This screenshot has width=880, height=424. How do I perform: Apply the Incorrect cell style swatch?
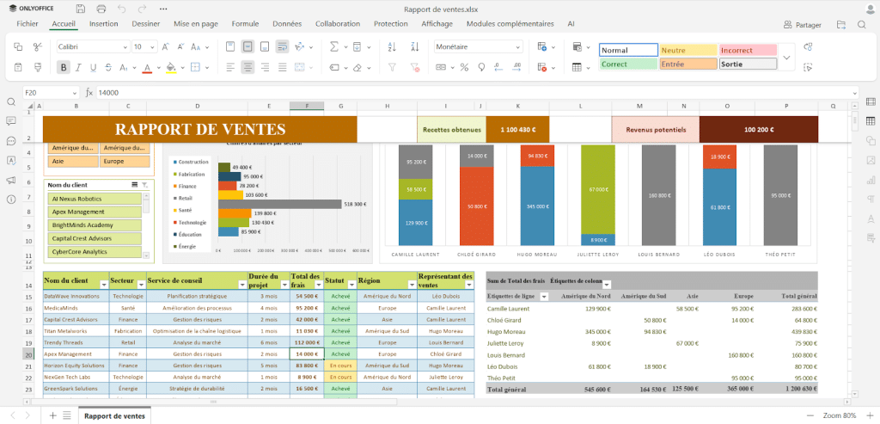pos(748,51)
